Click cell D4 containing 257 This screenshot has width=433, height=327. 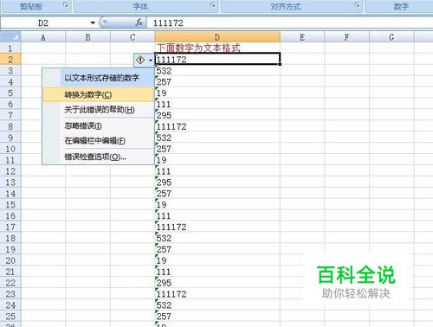click(217, 82)
